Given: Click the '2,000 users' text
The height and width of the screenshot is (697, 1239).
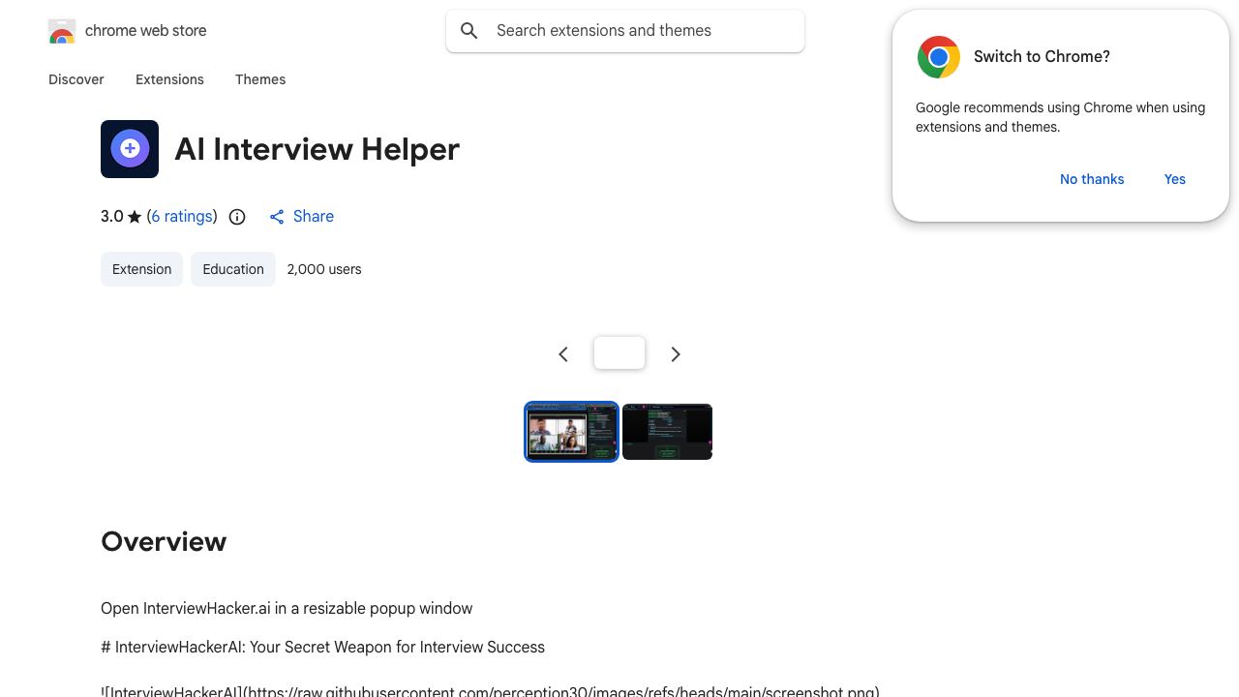Looking at the screenshot, I should tap(324, 269).
